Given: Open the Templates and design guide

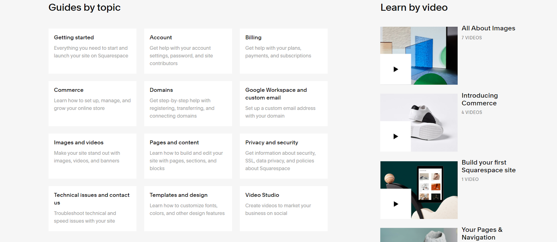Looking at the screenshot, I should (188, 209).
